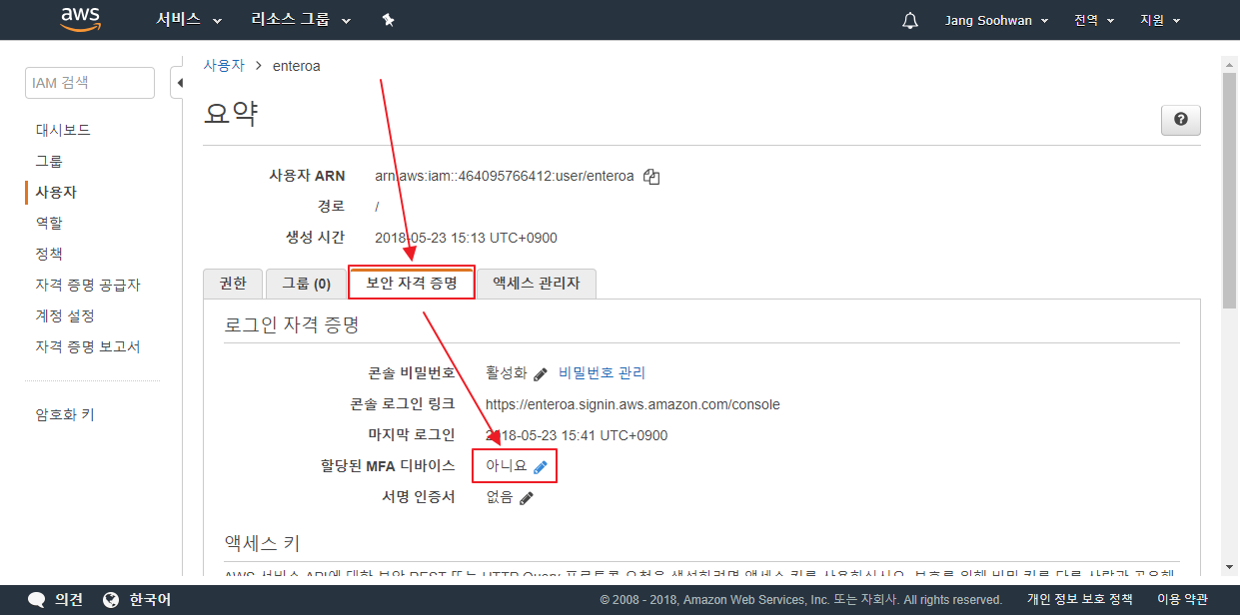Screen dimensions: 1240x615
Task: Click the 로그인 자격 증명 heading
Action: (x=292, y=324)
